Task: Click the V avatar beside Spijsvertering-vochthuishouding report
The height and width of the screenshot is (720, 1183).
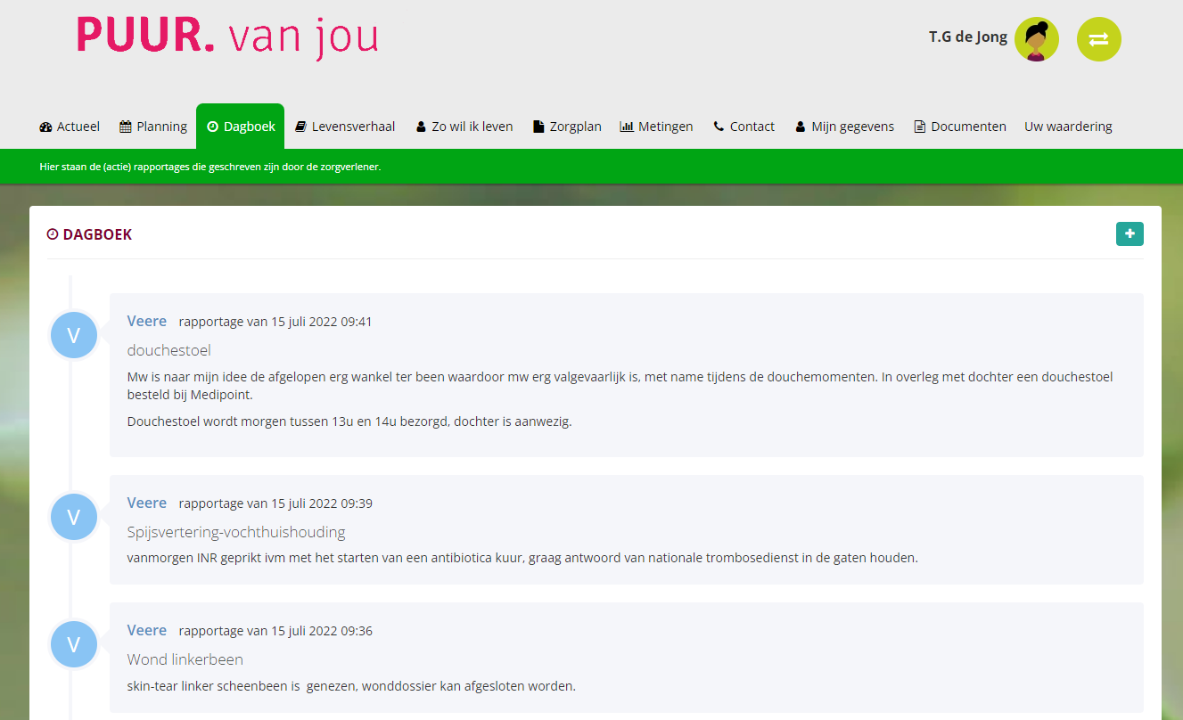Action: point(74,518)
